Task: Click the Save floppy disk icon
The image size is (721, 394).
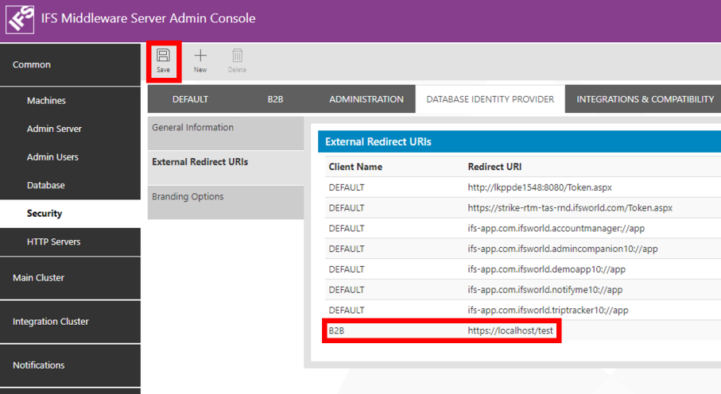Action: pos(163,56)
